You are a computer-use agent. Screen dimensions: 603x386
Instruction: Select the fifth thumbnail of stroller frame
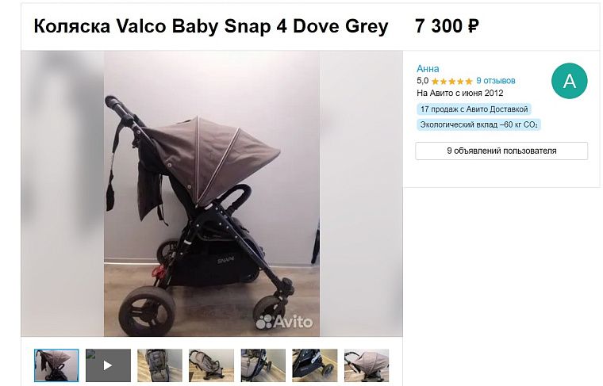(263, 365)
